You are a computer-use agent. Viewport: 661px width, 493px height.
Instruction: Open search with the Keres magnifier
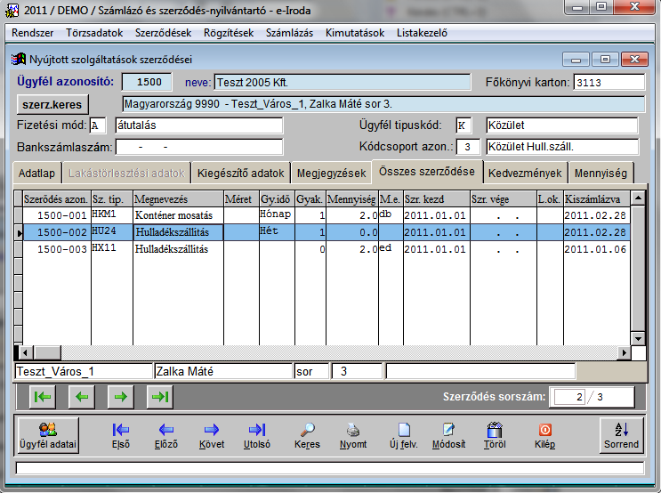(x=307, y=434)
